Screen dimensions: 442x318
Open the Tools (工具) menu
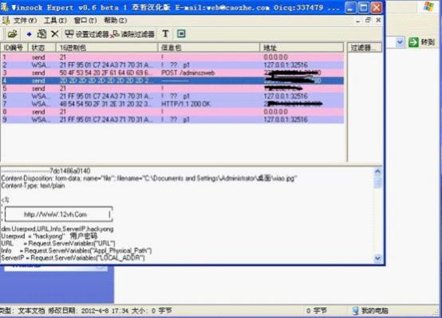coord(55,20)
